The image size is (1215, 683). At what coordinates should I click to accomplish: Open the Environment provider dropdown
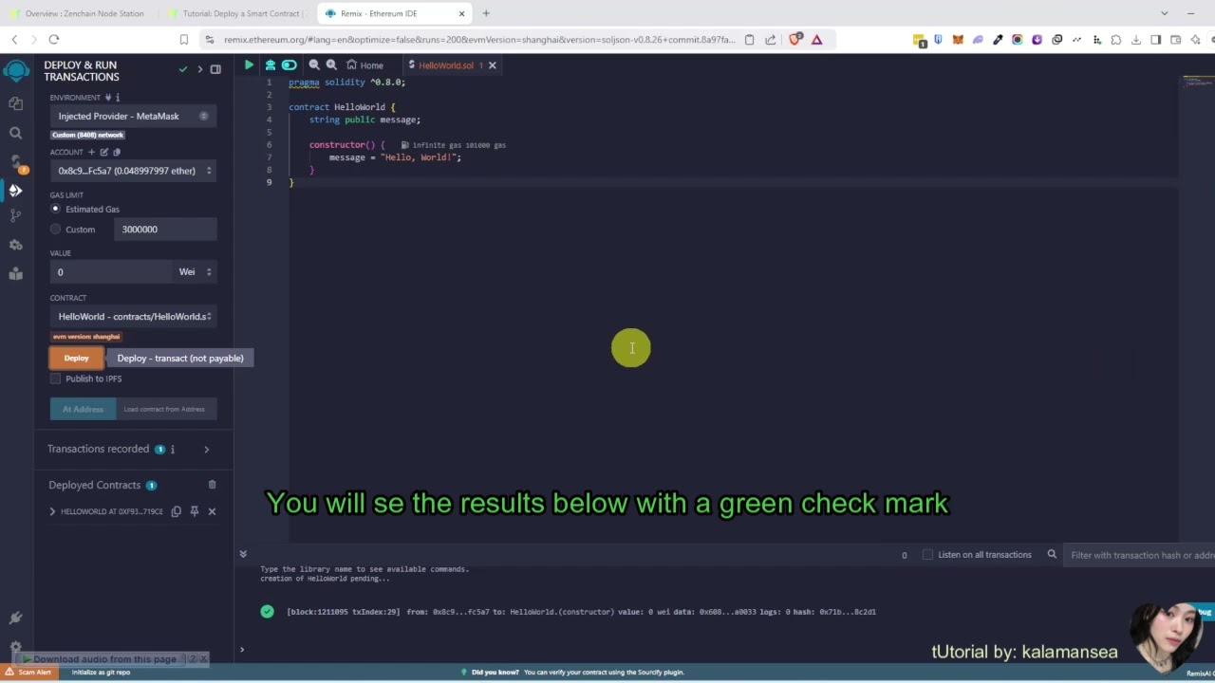coord(134,116)
